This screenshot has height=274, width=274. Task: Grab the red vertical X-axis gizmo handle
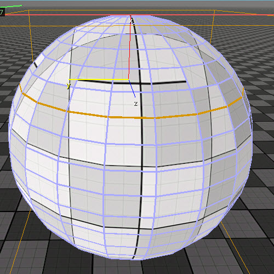pyautogui.click(x=130, y=48)
